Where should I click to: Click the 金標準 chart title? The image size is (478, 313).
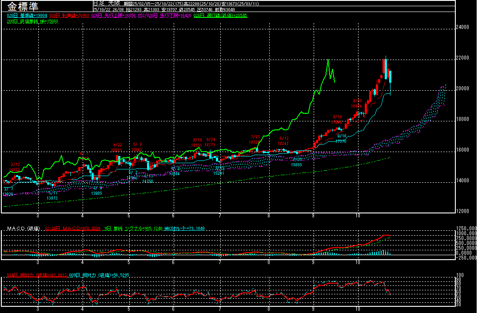pos(23,7)
